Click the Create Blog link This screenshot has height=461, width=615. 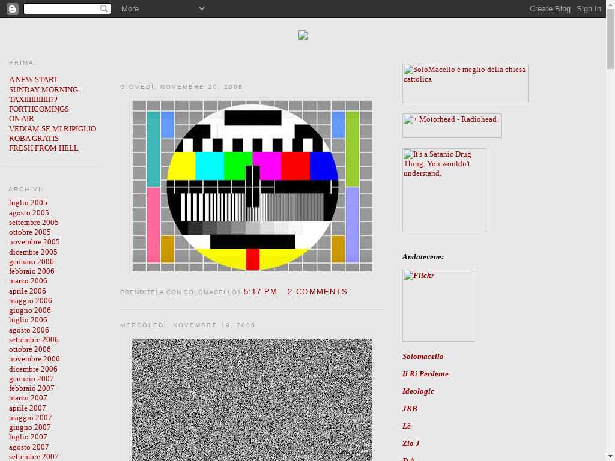(x=550, y=8)
